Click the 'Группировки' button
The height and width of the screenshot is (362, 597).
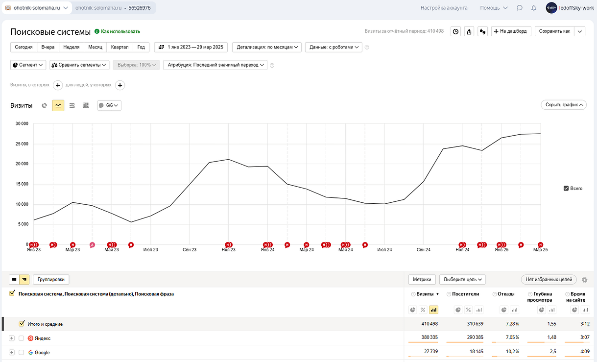(x=51, y=280)
